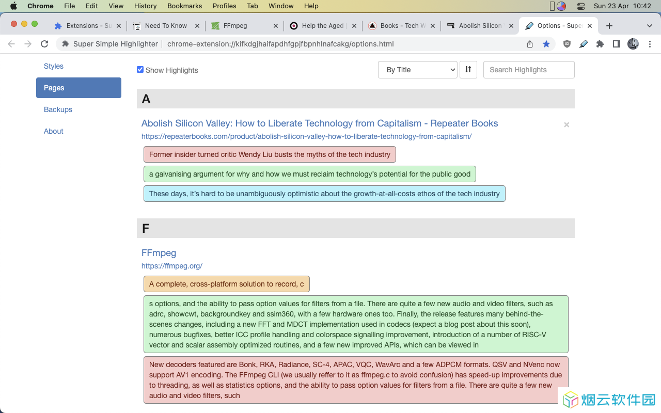The height and width of the screenshot is (413, 661).
Task: Open the https://ffmpeg.org/ URL link
Action: (172, 266)
